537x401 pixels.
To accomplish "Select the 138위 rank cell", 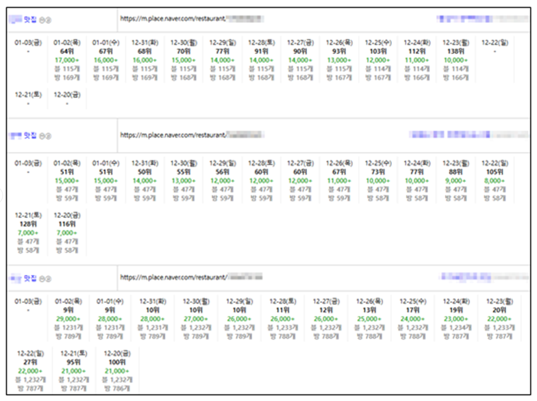I will click(456, 51).
